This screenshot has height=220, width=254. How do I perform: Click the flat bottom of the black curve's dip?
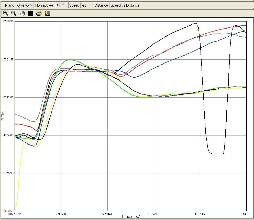pos(218,154)
